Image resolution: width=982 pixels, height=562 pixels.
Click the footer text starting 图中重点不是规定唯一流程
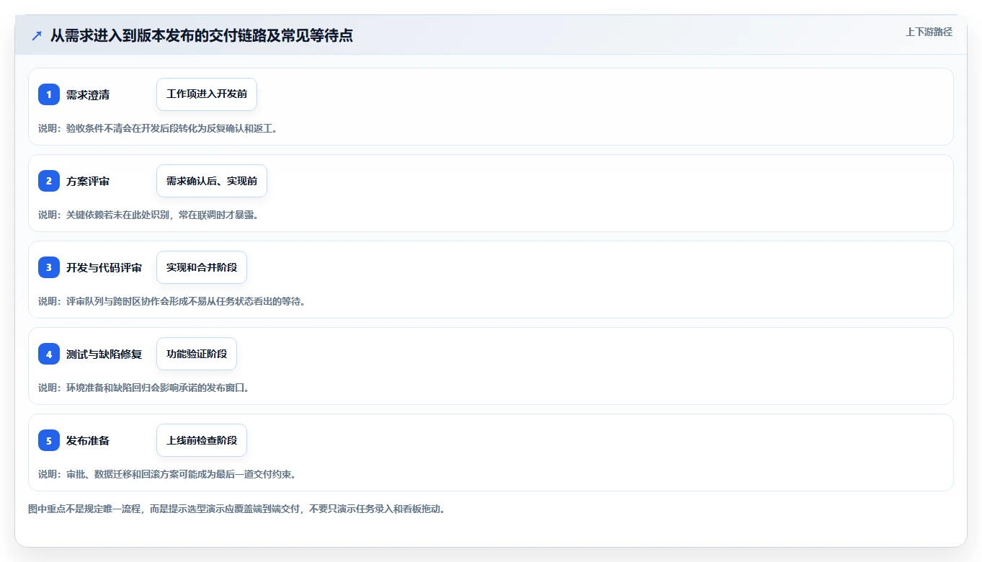tap(236, 509)
